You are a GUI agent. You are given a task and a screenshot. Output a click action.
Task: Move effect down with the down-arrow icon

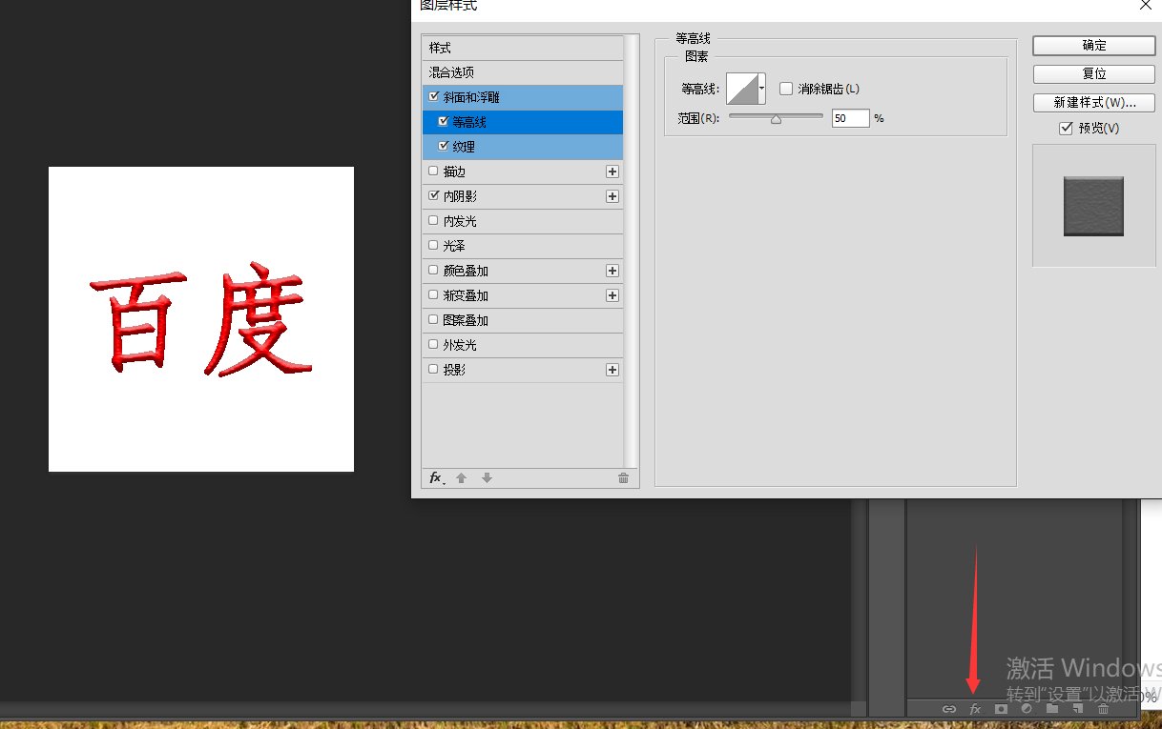point(487,477)
